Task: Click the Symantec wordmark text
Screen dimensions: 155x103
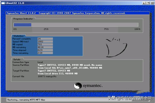Action: tap(92, 85)
